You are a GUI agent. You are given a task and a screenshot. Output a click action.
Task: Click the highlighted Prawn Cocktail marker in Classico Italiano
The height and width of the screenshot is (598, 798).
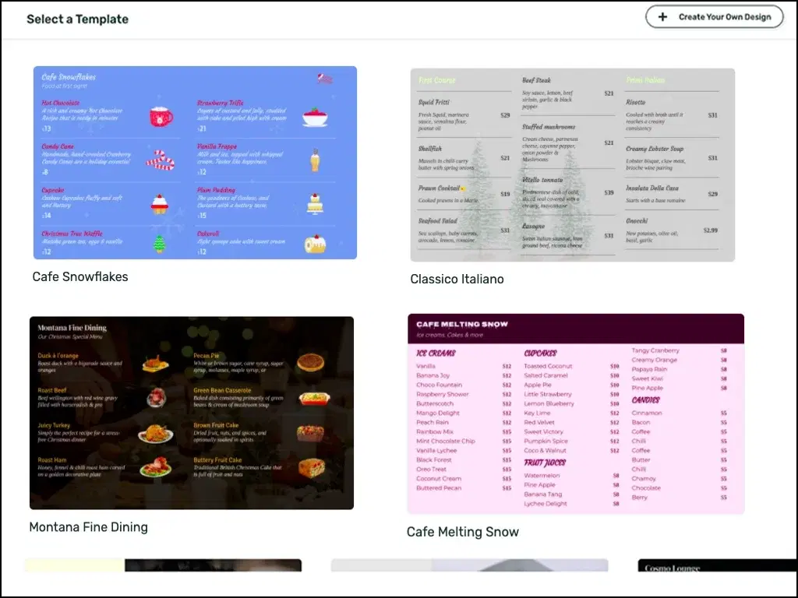pyautogui.click(x=463, y=188)
